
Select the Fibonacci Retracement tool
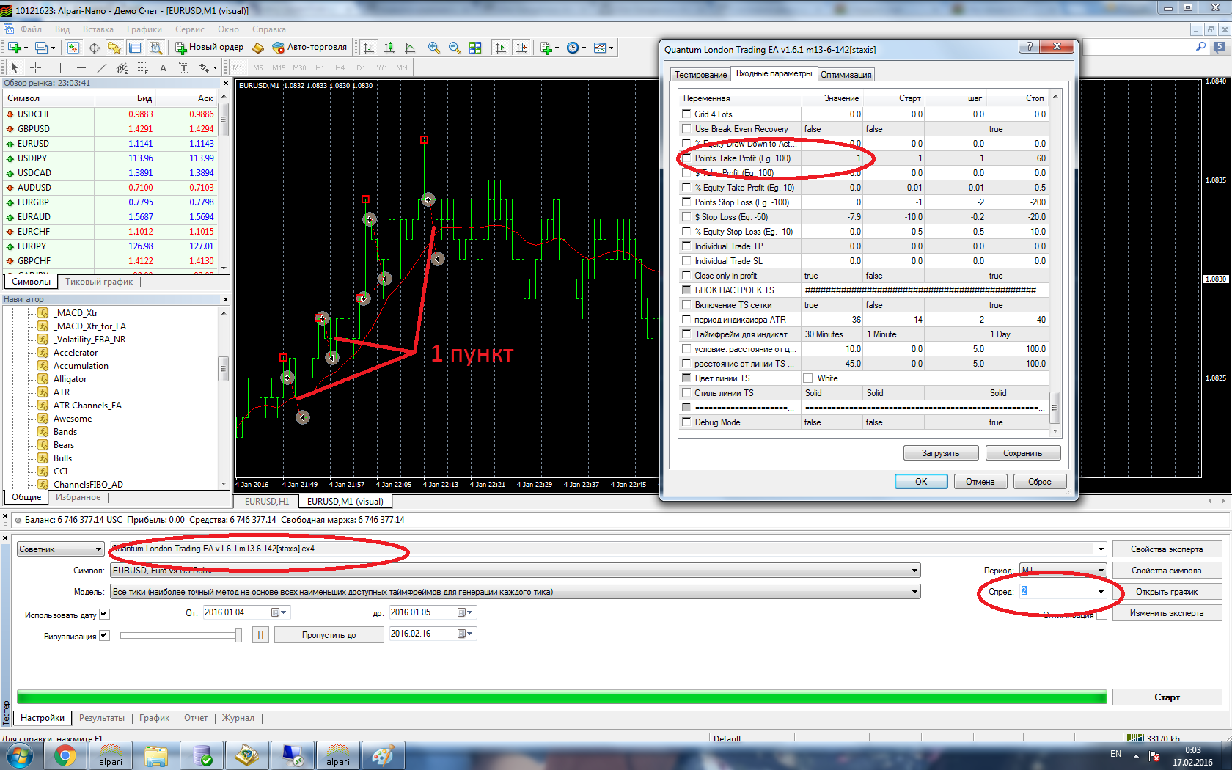(x=143, y=67)
